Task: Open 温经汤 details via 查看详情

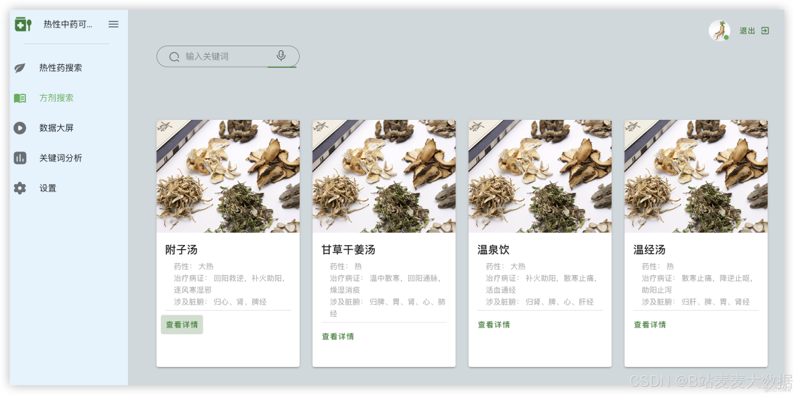Action: click(x=649, y=324)
